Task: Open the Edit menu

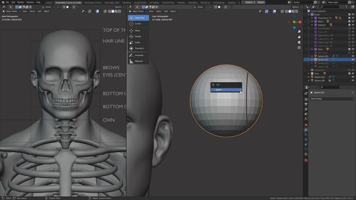Action: tap(13, 2)
